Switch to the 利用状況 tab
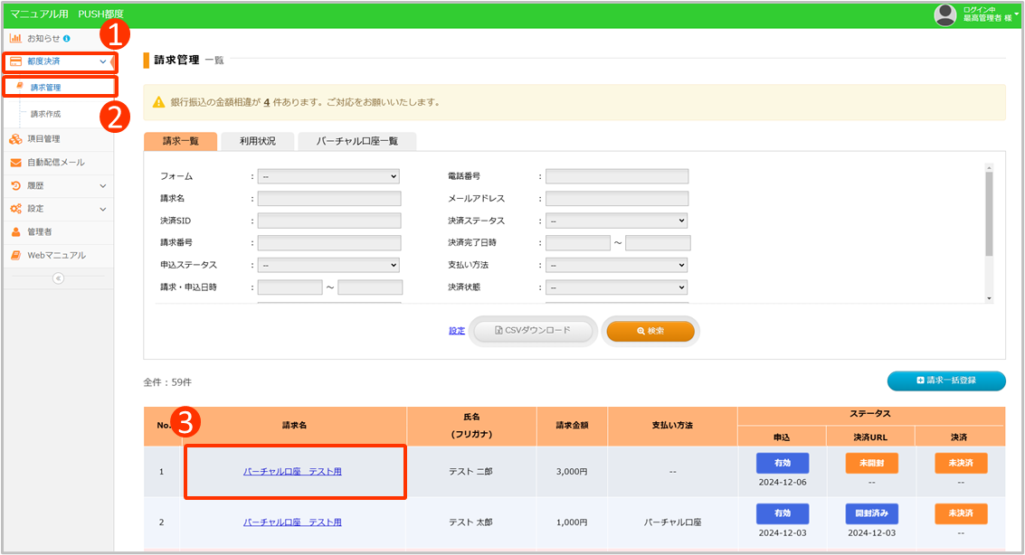 257,141
